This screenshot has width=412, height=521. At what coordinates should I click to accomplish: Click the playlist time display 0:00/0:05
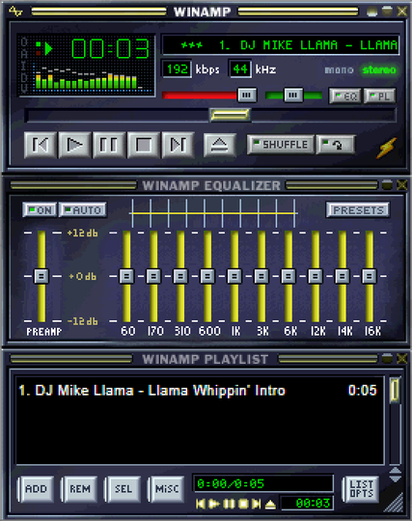click(x=263, y=483)
